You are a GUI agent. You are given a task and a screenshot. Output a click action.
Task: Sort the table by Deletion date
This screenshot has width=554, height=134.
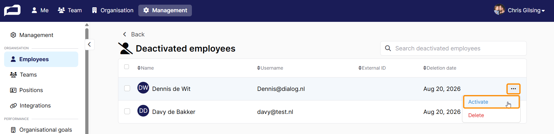(439, 68)
